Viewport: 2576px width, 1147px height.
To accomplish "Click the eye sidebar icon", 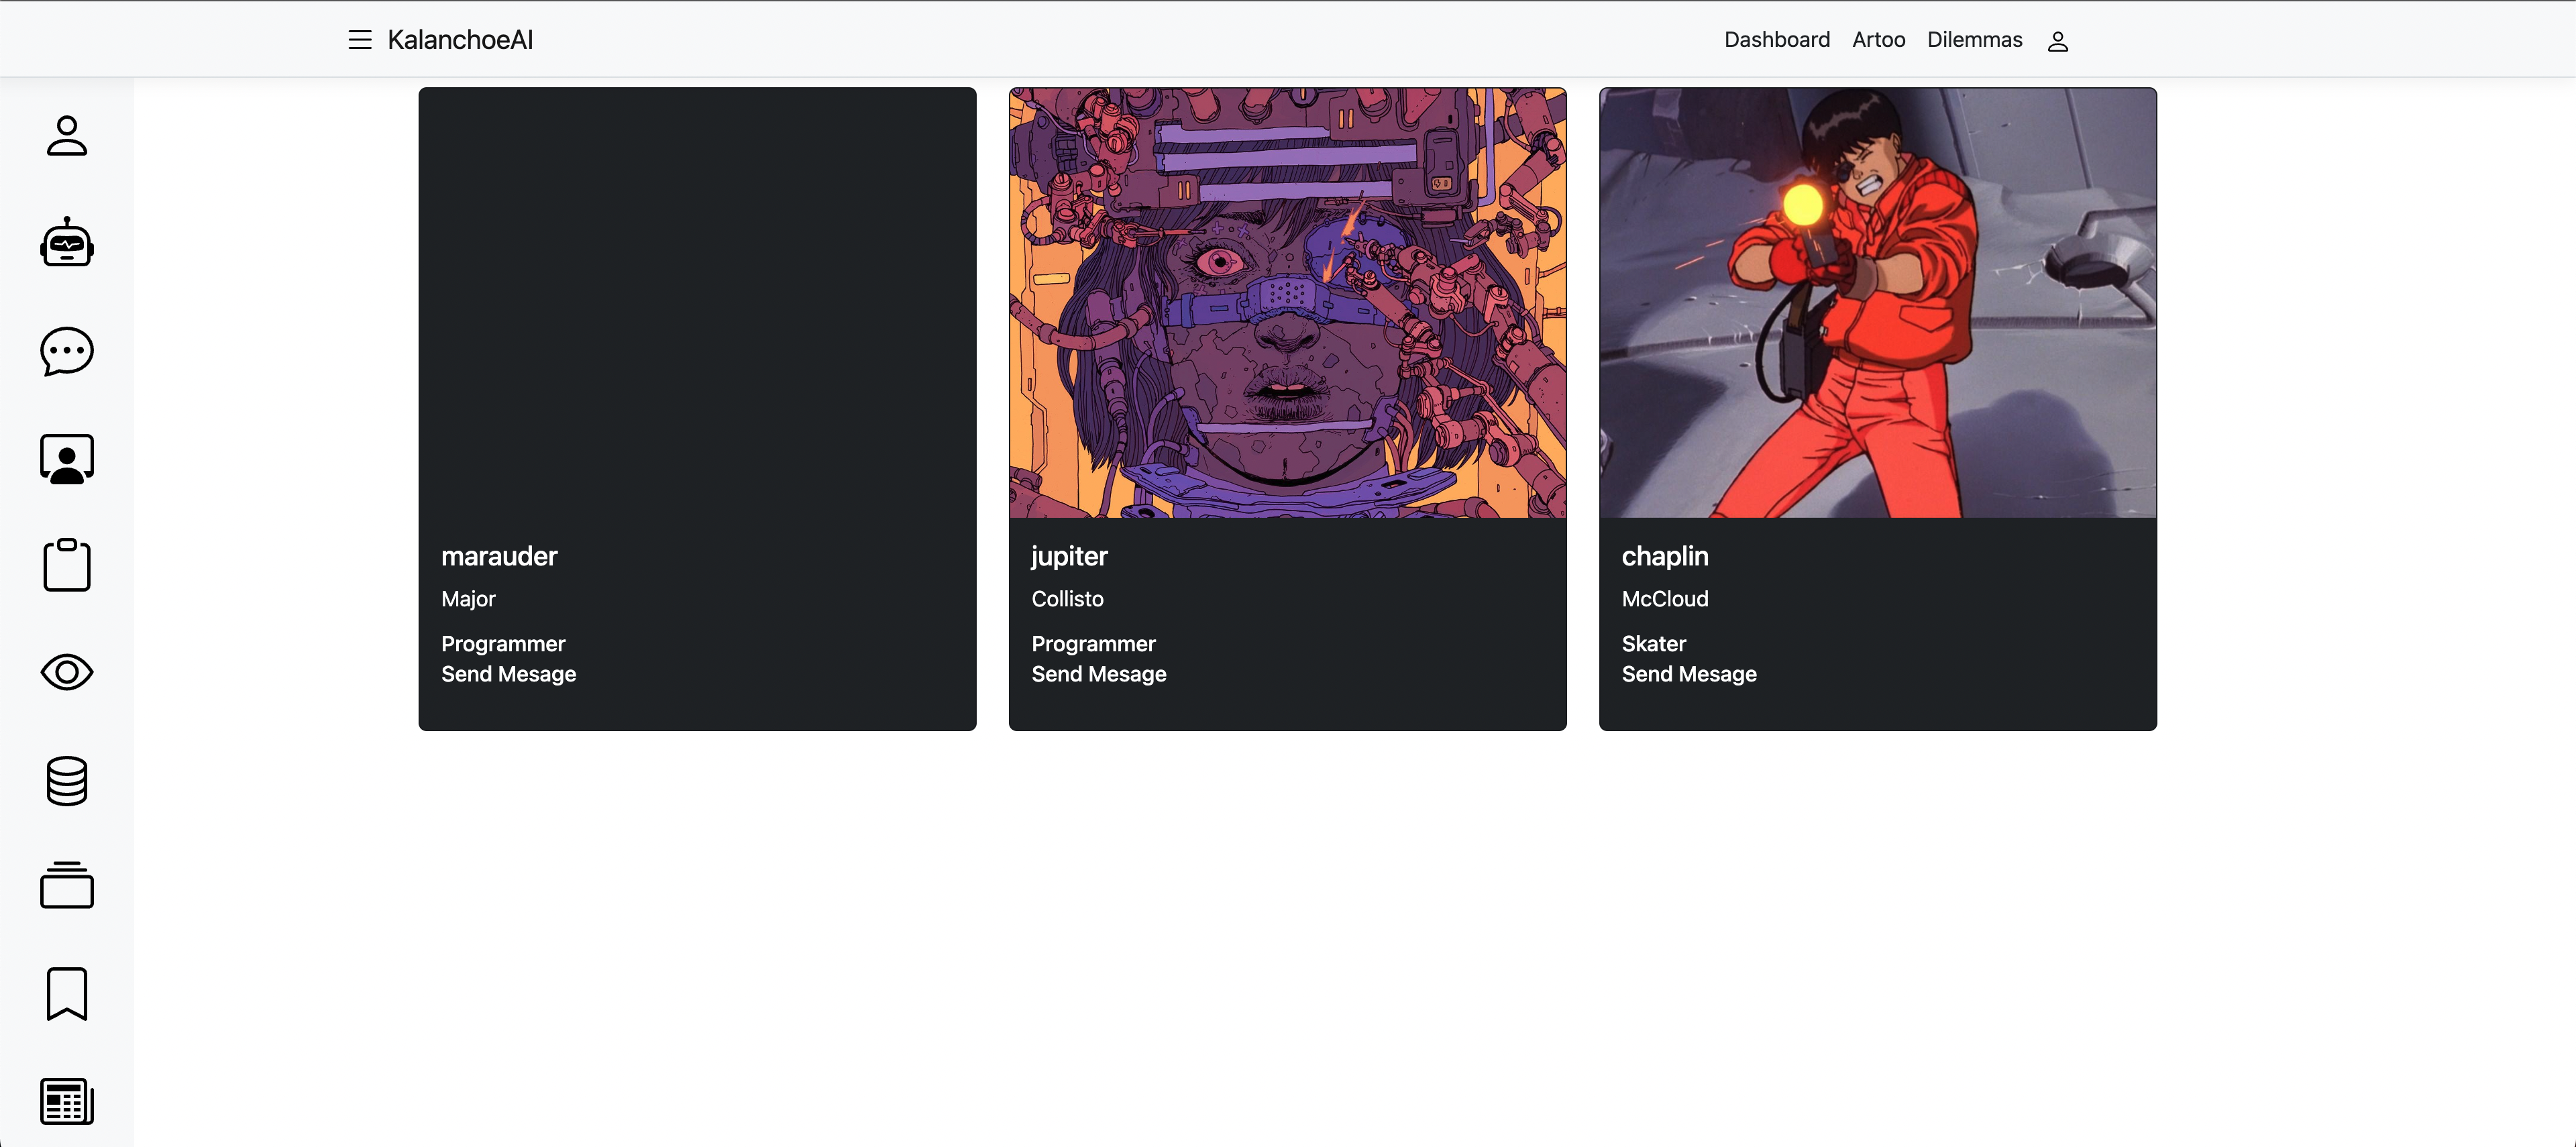I will [67, 672].
